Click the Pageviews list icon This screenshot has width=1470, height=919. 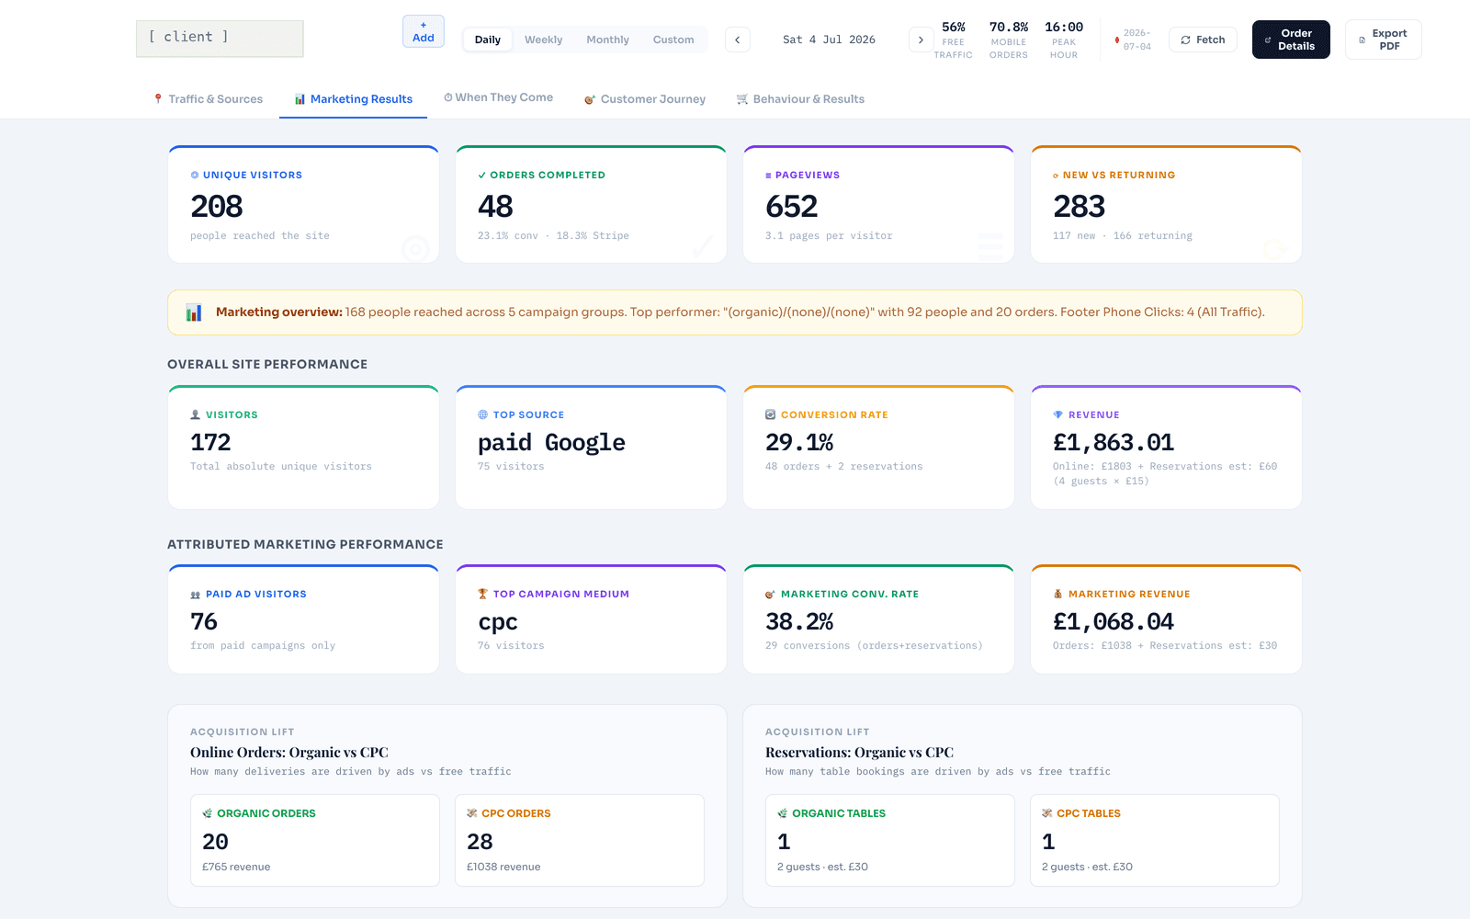(768, 175)
